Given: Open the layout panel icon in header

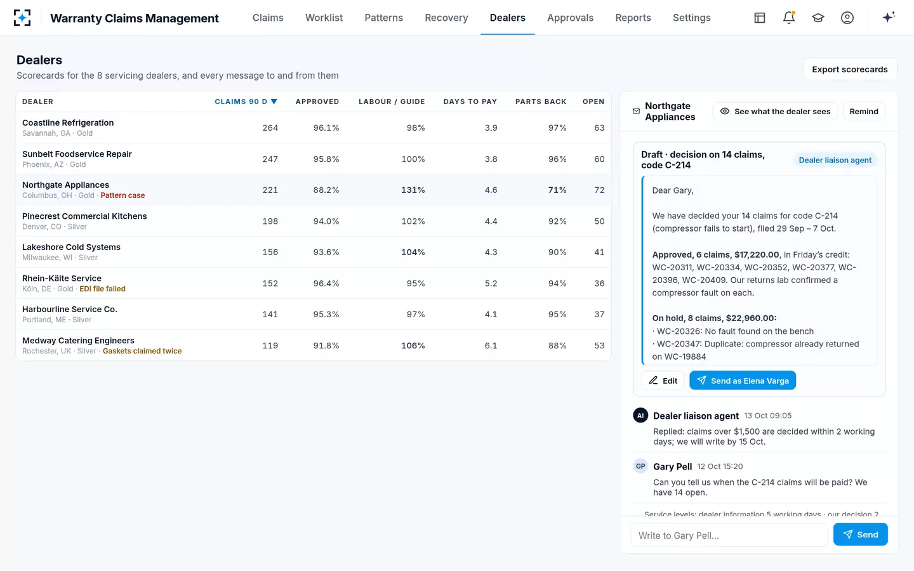Looking at the screenshot, I should (760, 18).
